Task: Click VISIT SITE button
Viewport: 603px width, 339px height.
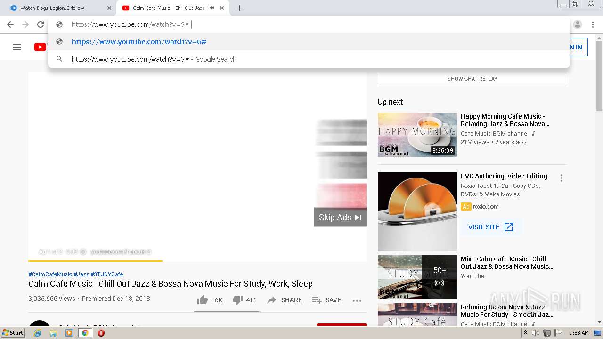Action: pos(491,227)
